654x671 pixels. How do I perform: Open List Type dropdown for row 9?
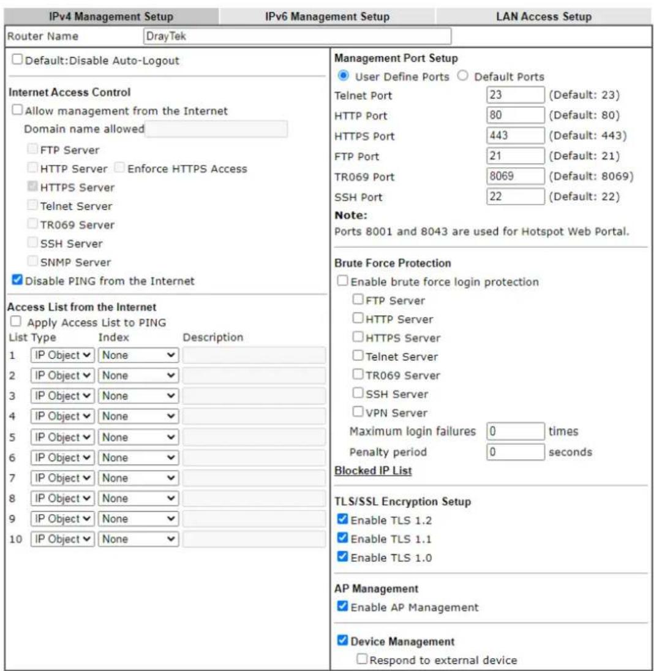point(62,518)
